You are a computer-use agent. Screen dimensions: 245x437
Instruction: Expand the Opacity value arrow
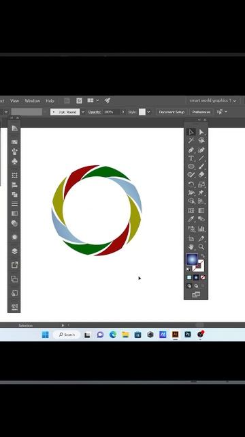coord(122,112)
